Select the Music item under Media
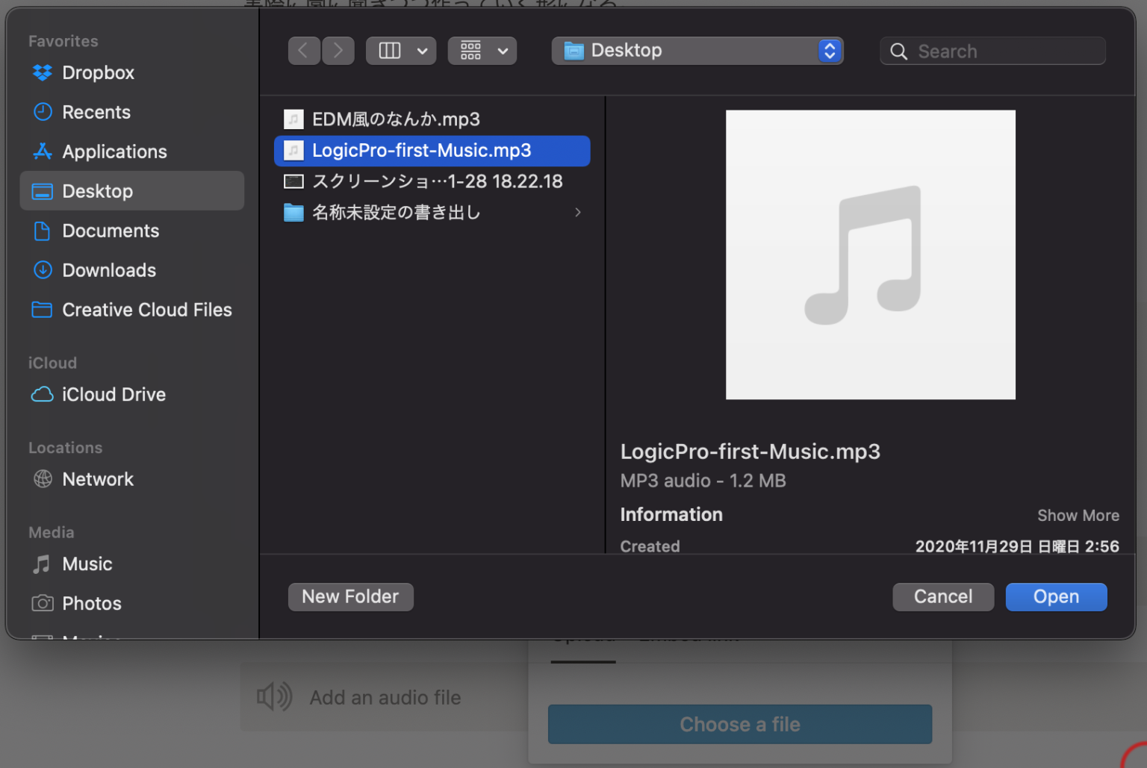The image size is (1147, 768). pyautogui.click(x=87, y=564)
